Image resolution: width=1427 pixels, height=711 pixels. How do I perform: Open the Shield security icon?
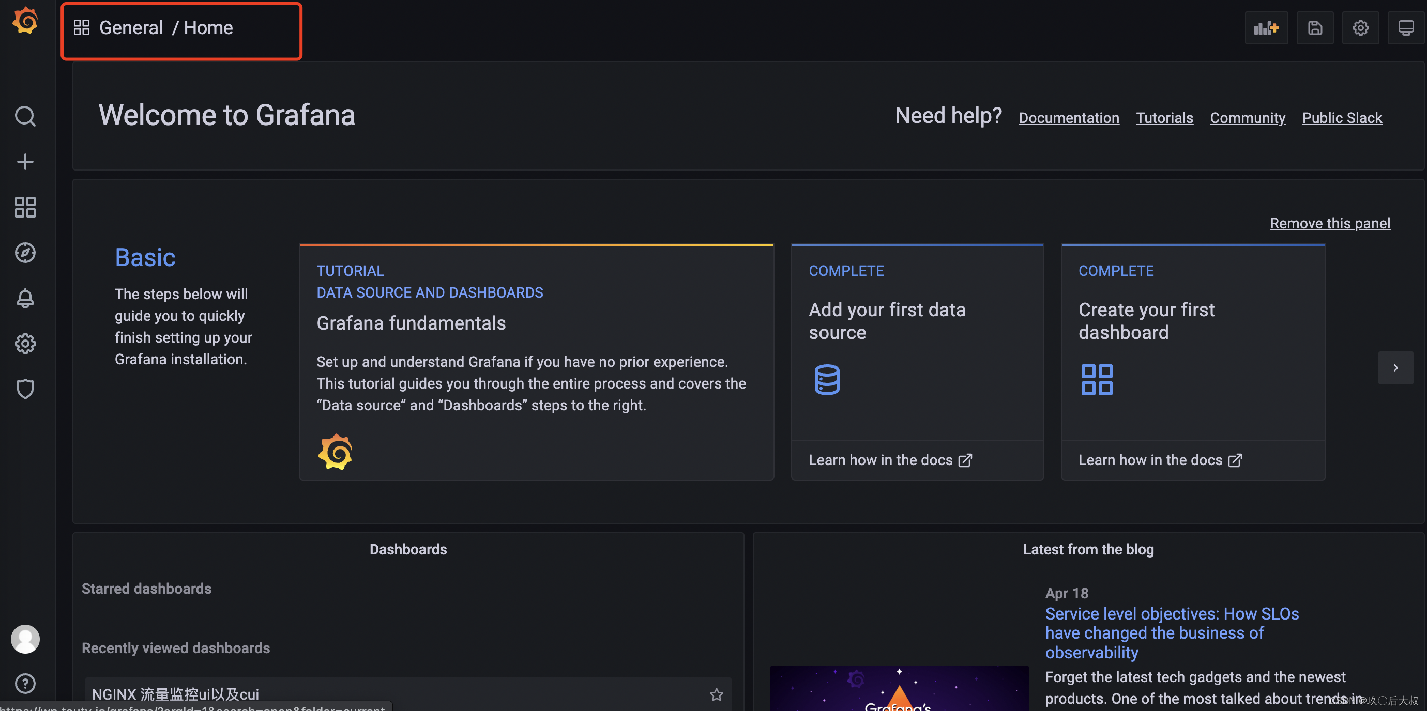[x=25, y=389]
